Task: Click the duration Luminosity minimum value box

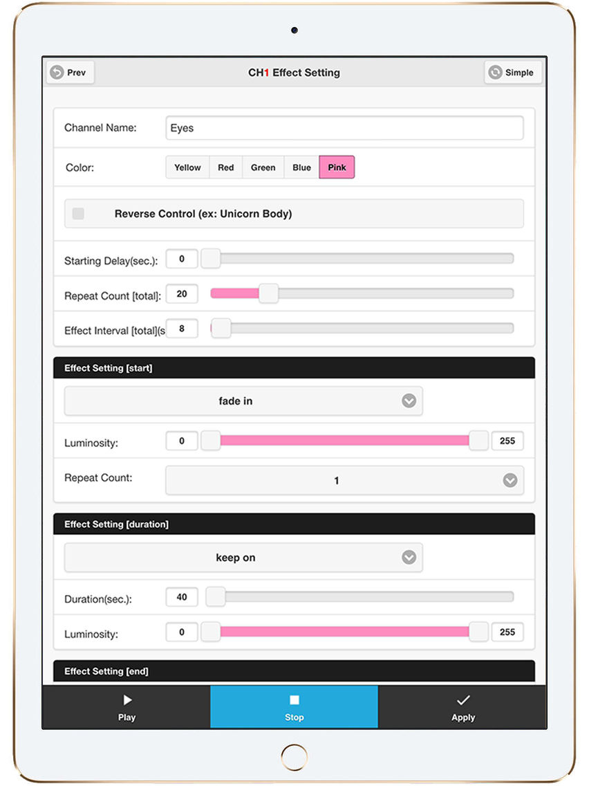Action: point(182,632)
